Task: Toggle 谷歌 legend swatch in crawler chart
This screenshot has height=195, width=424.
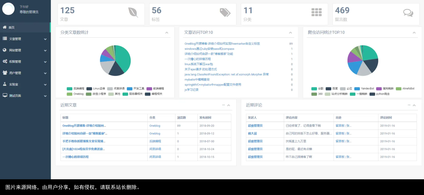Action: click(314, 89)
